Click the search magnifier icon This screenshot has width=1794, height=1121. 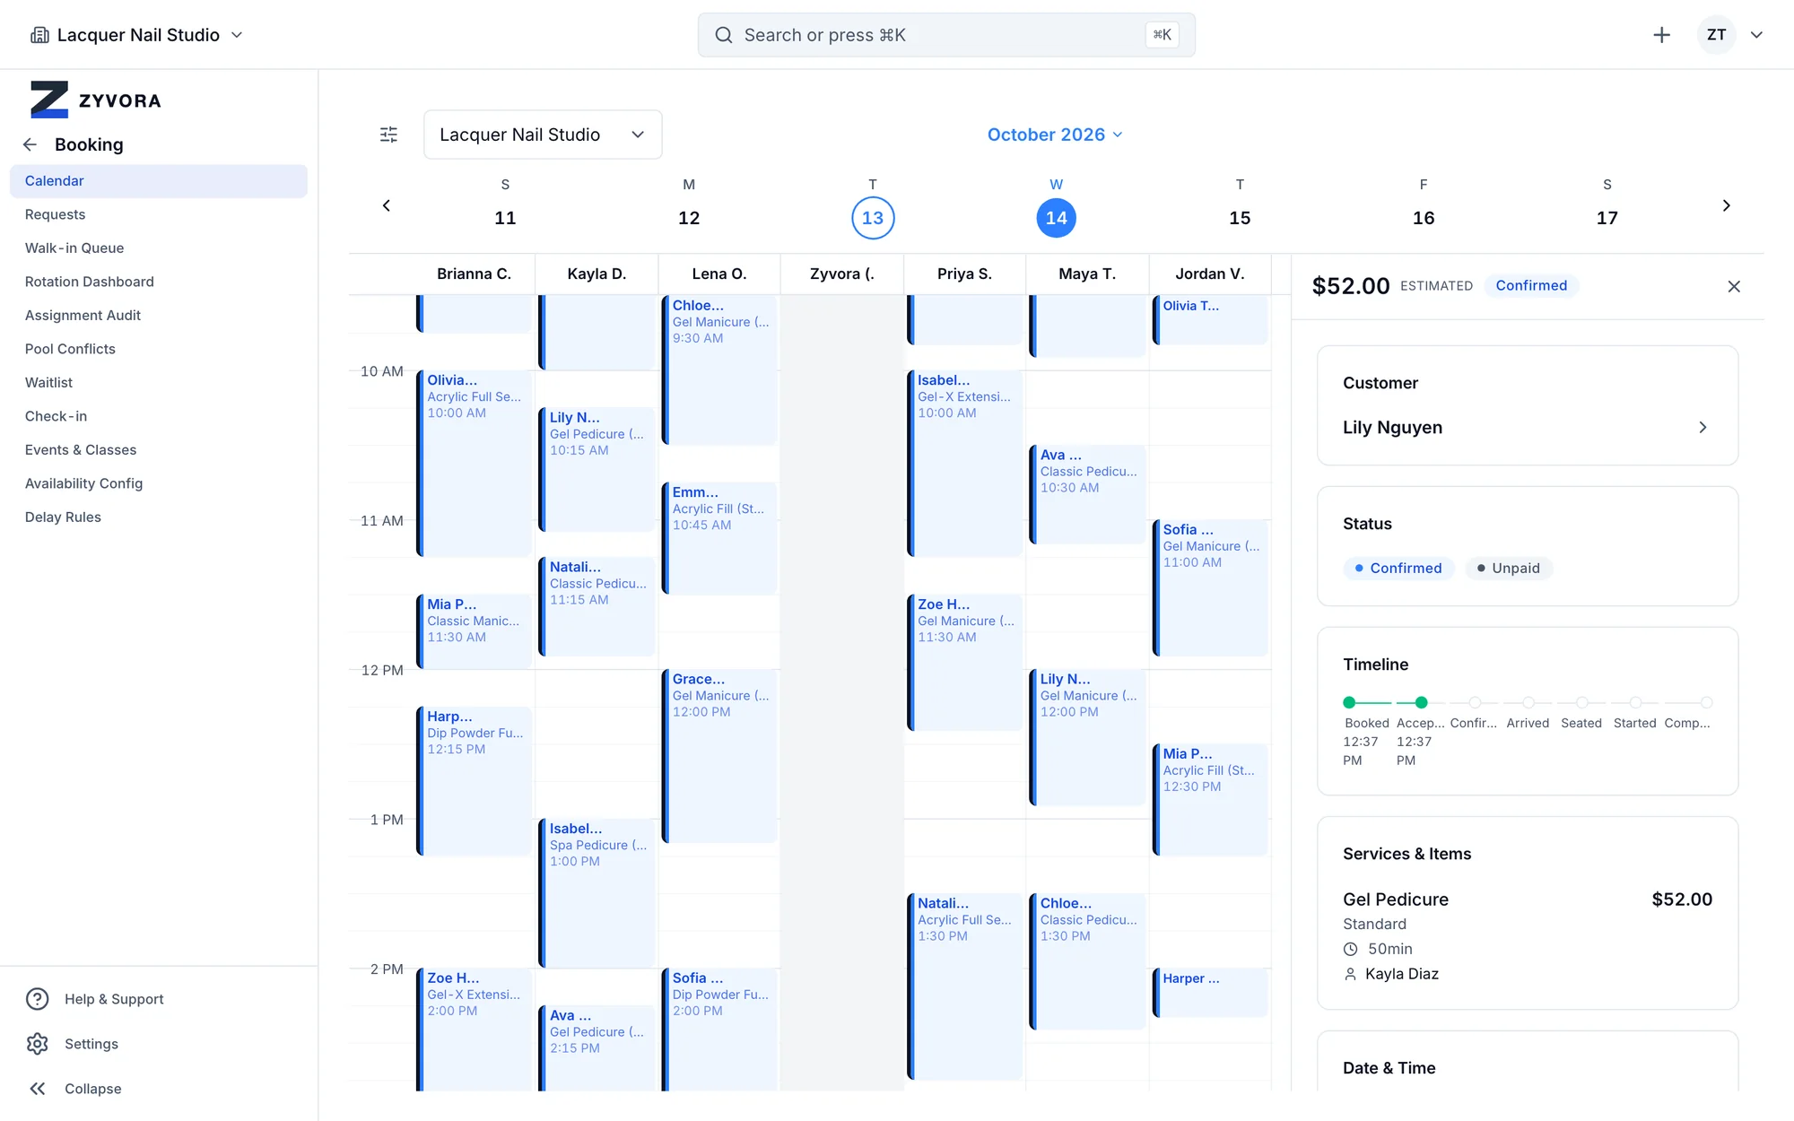pyautogui.click(x=723, y=35)
